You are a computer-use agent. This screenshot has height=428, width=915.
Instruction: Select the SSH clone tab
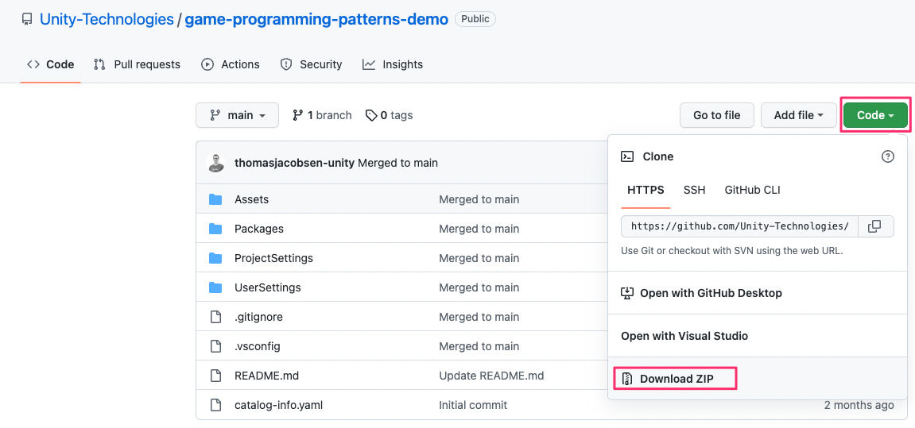click(x=695, y=190)
